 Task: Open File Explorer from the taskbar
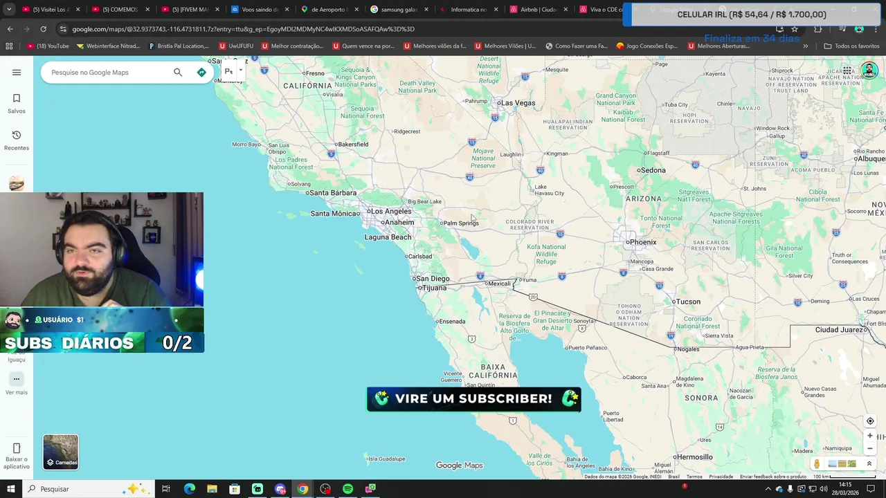tap(212, 489)
